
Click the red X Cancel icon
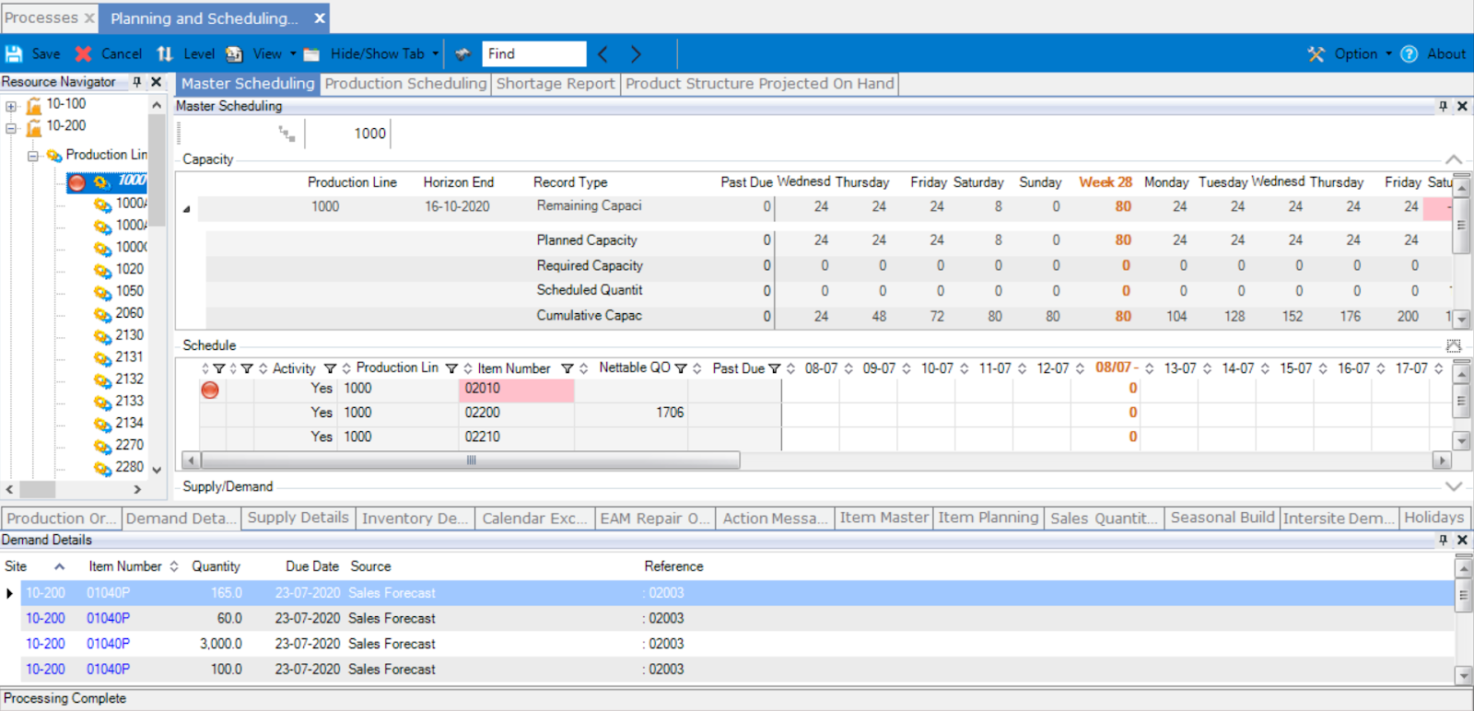click(84, 54)
